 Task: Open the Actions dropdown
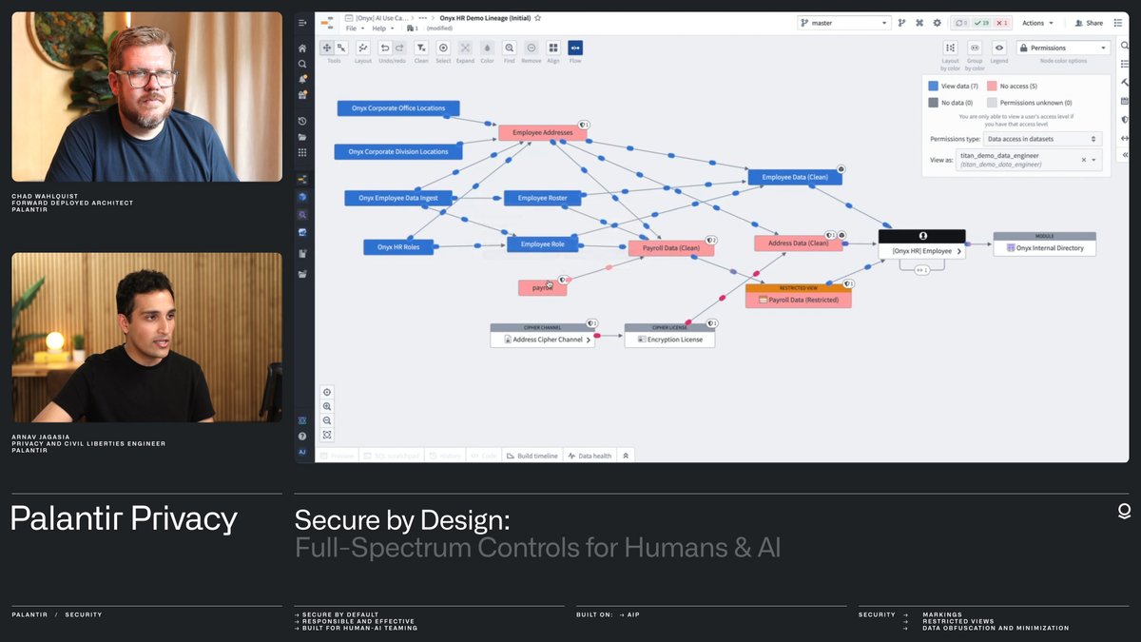click(1037, 23)
